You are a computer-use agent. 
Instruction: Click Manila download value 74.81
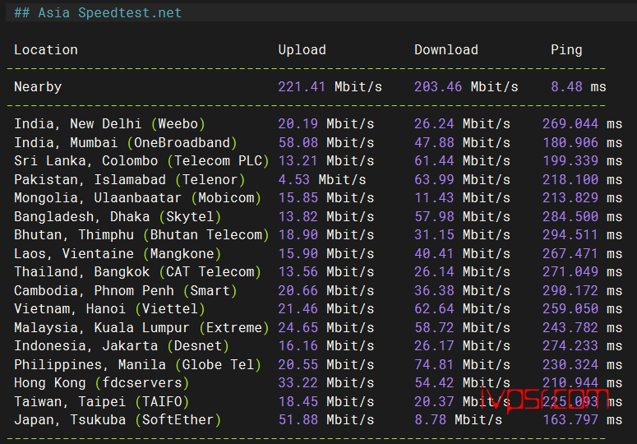click(x=434, y=364)
